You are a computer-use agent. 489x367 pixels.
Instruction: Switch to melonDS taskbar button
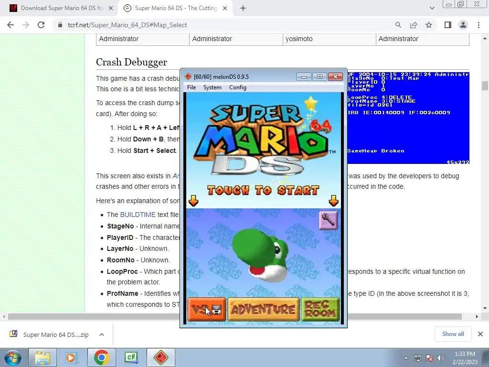[160, 357]
